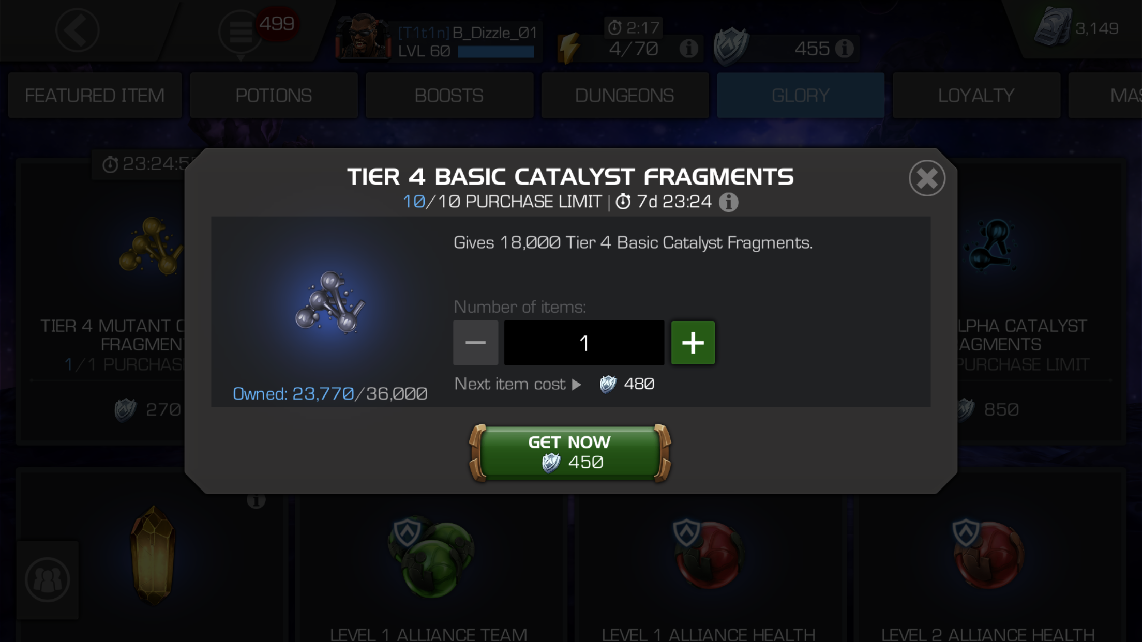Close the catalyst fragments purchase dialog
Viewport: 1142px width, 642px height.
pos(927,178)
